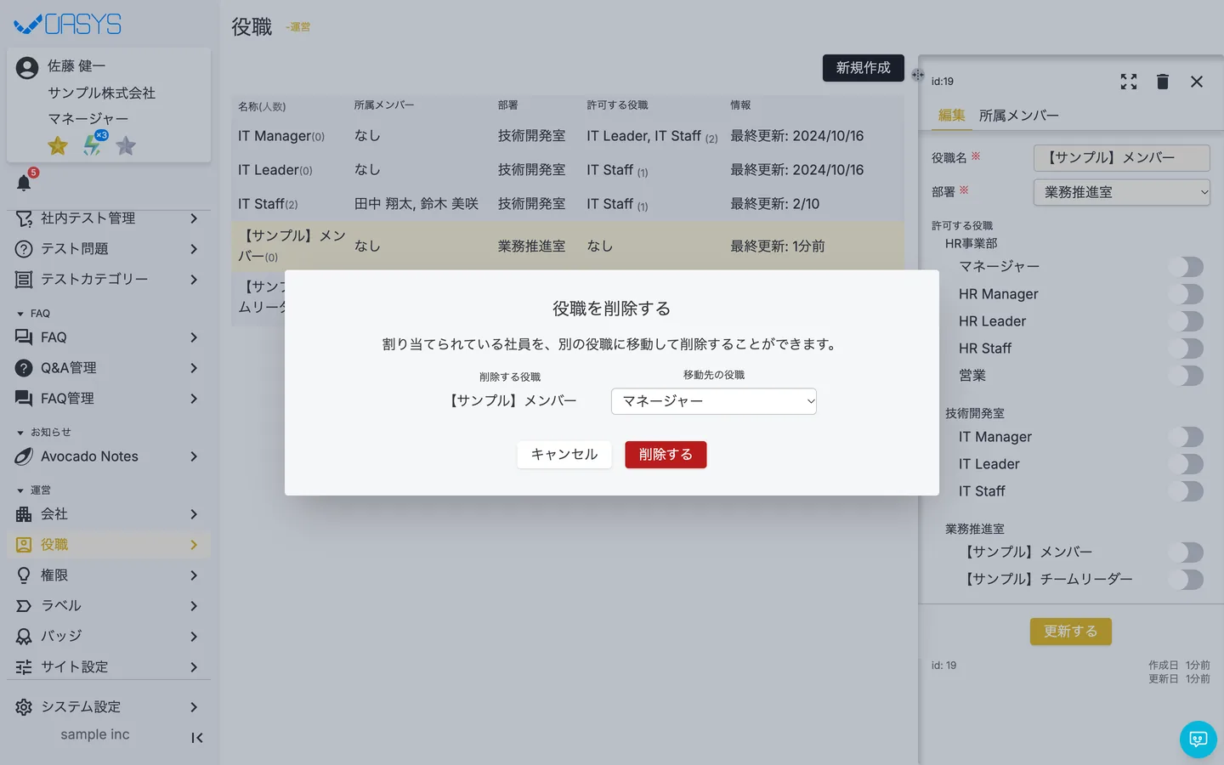Toggle the IT Staff permission switch

[x=1186, y=491]
